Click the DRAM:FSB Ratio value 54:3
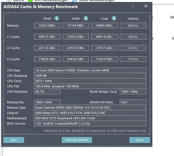 (133, 102)
